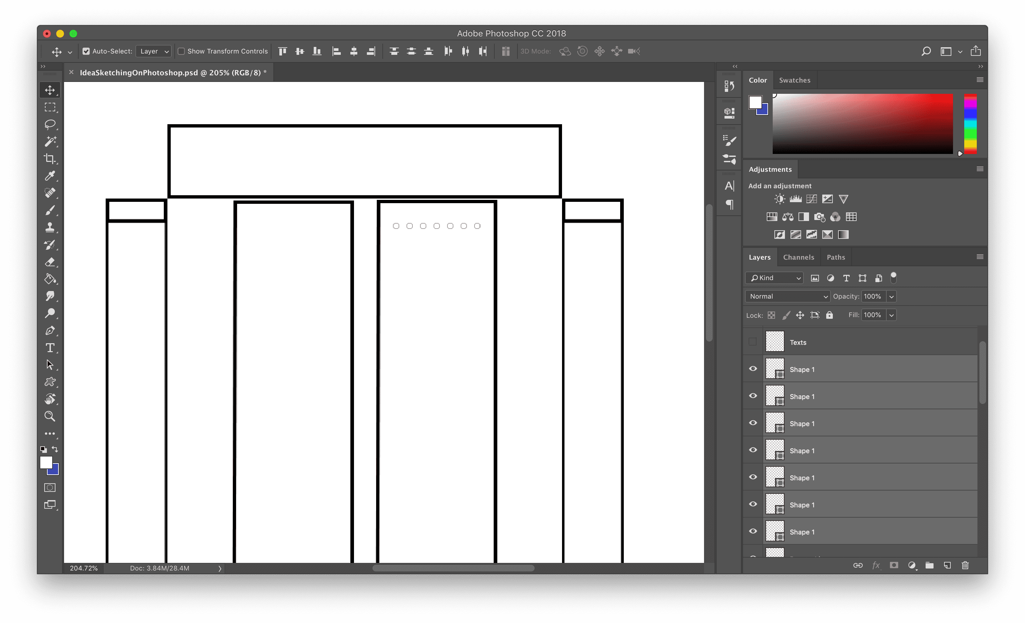Select the Horizontal Type tool
The image size is (1025, 623).
tap(50, 348)
